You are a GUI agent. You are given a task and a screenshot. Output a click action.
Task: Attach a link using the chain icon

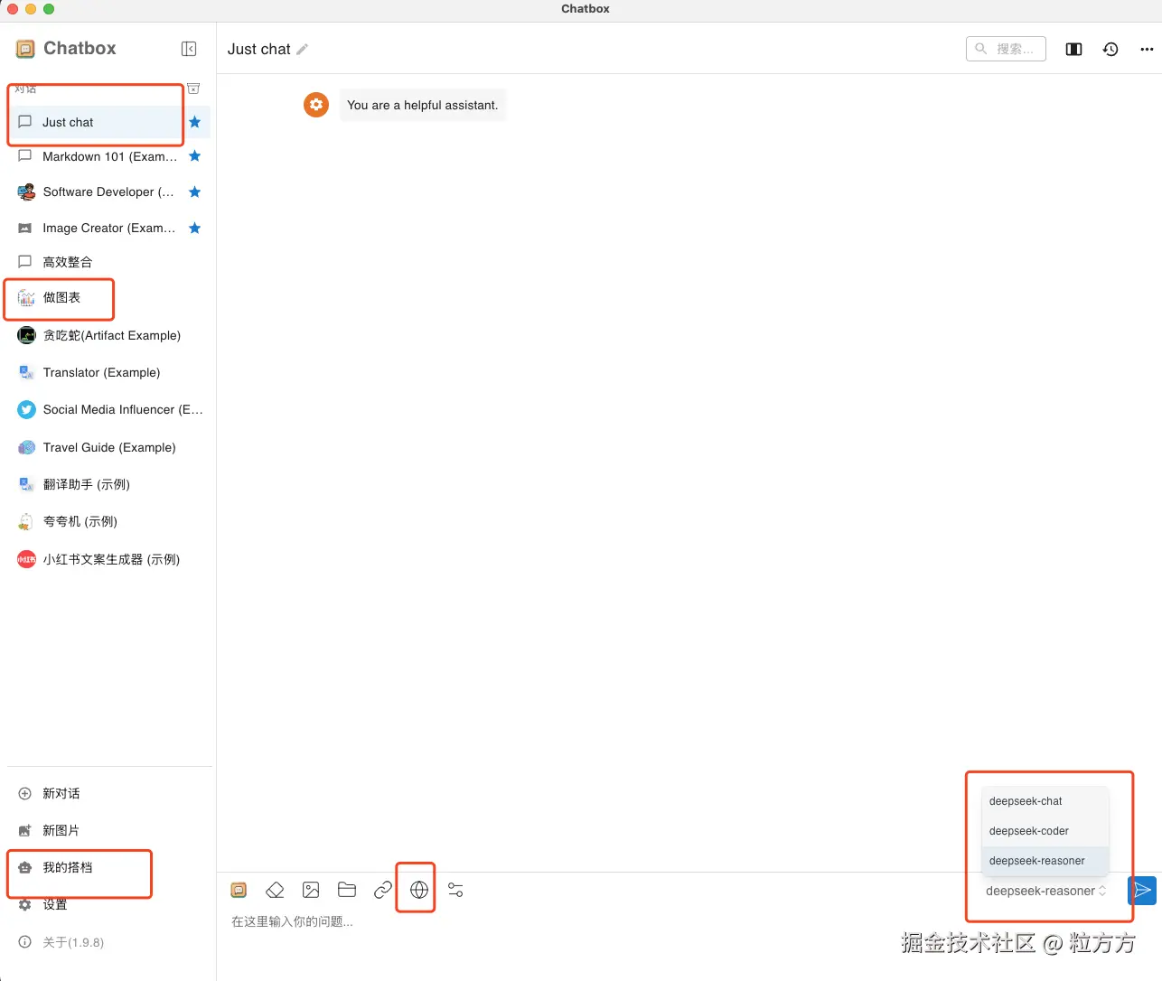(383, 891)
